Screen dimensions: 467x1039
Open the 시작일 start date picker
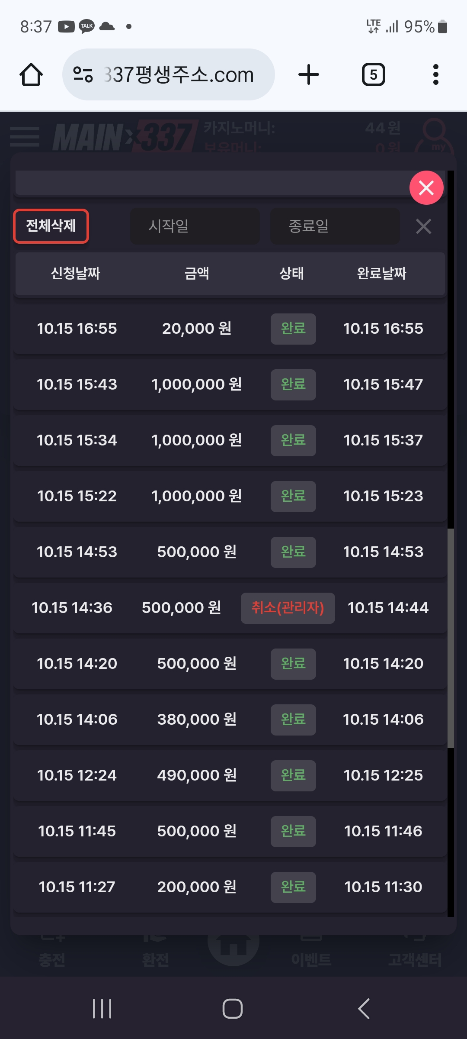[x=195, y=226]
